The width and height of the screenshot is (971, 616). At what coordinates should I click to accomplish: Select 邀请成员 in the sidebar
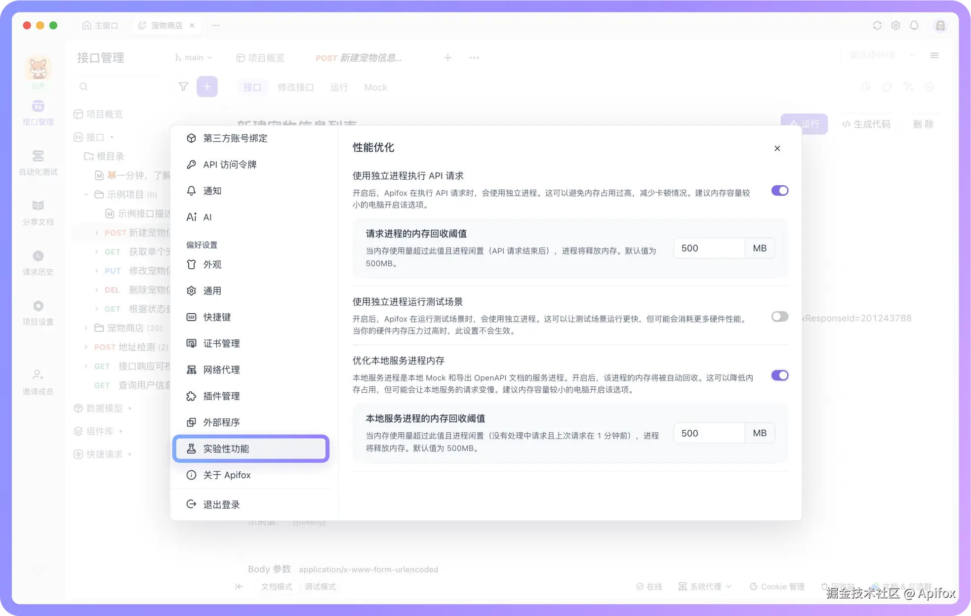[x=38, y=381]
